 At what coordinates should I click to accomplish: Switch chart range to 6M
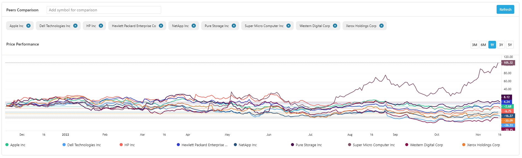483,45
